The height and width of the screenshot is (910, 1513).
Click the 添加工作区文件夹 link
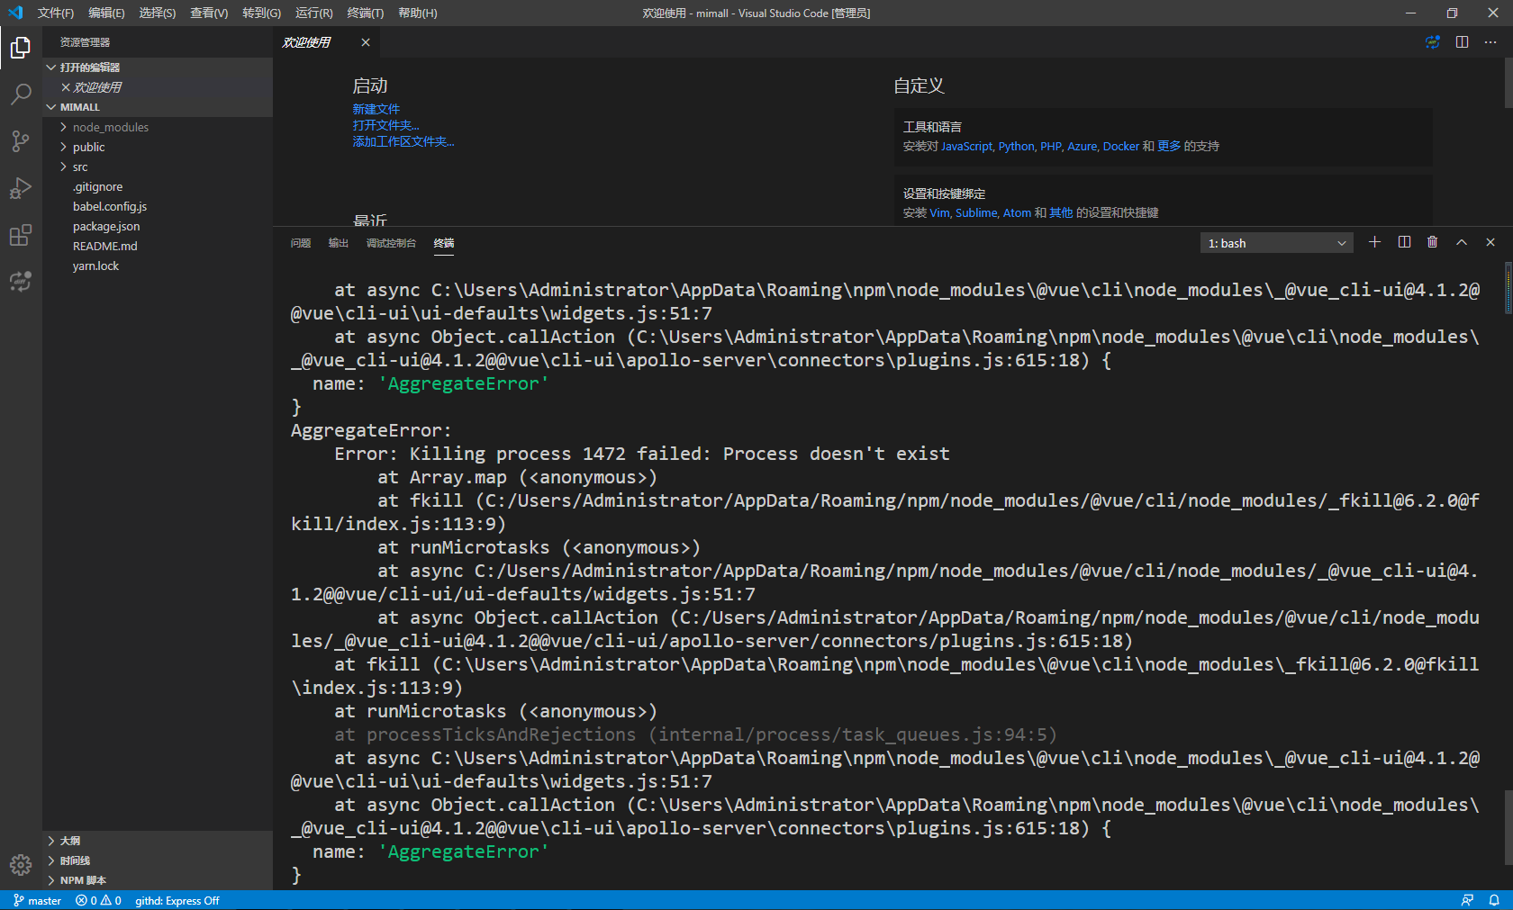coord(403,141)
